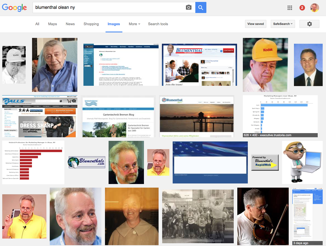Switch to the Maps tab
This screenshot has height=246, width=326.
click(52, 24)
